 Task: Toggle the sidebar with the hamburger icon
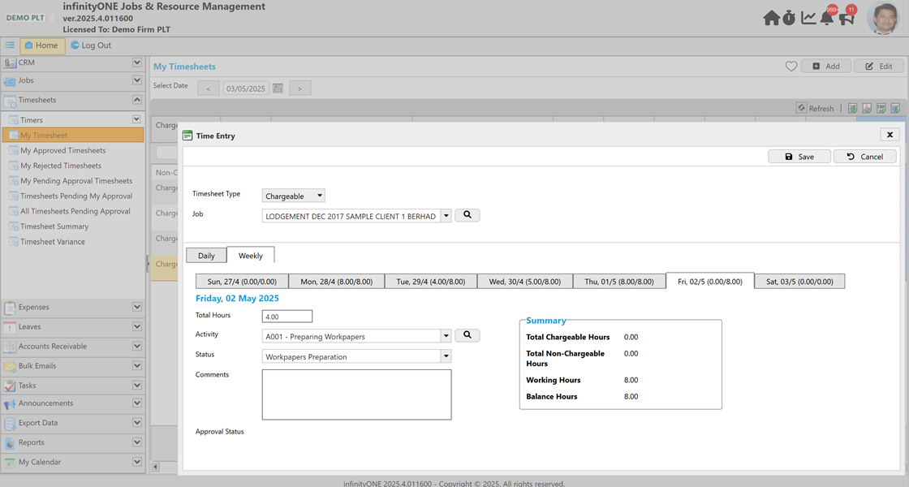coord(9,45)
